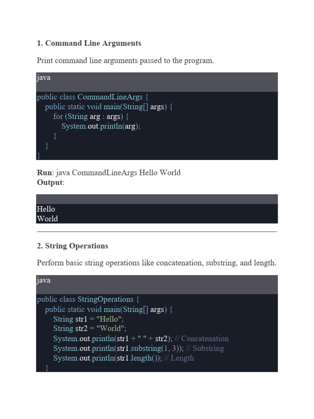
Task: Click the "// Substring" comment
Action: (x=204, y=349)
